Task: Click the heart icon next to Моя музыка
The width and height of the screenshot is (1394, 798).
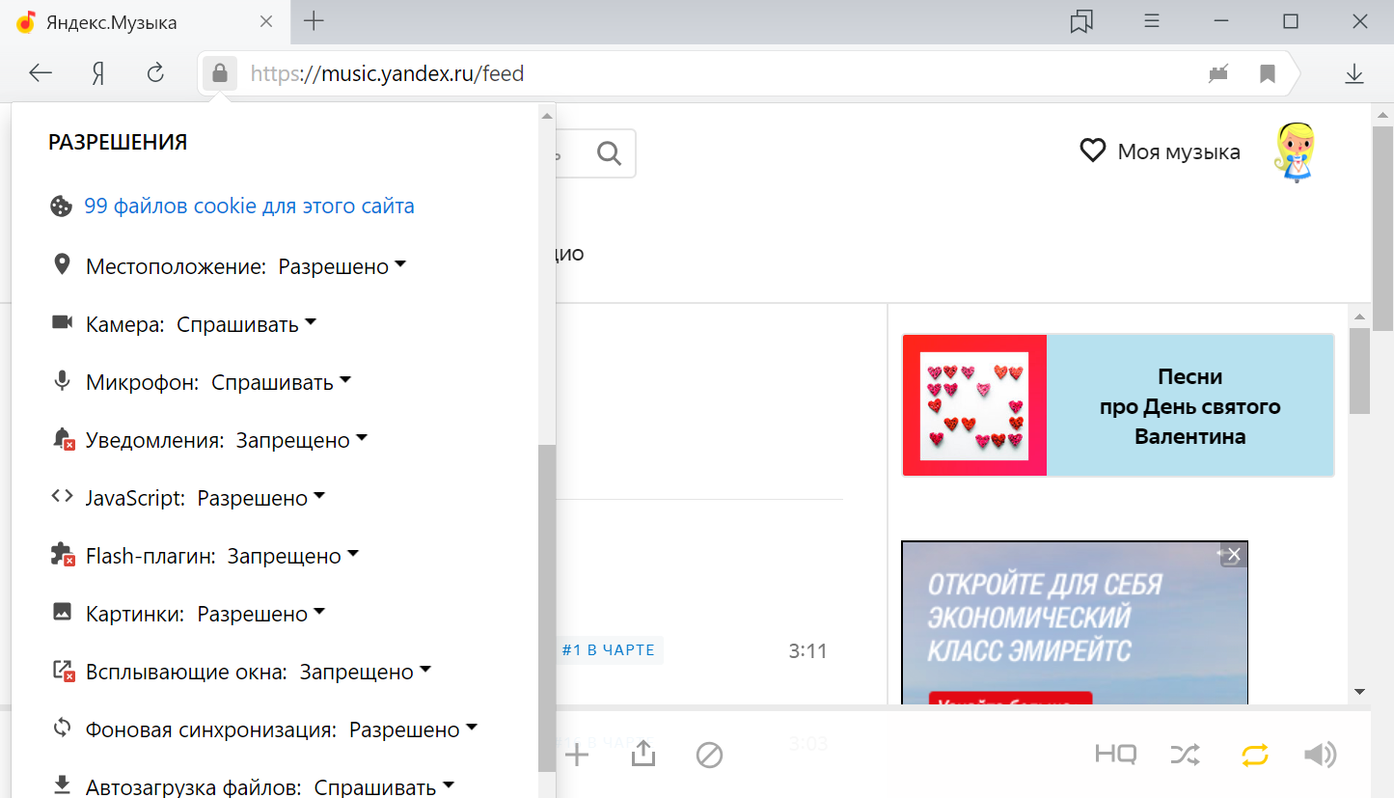Action: (x=1092, y=151)
